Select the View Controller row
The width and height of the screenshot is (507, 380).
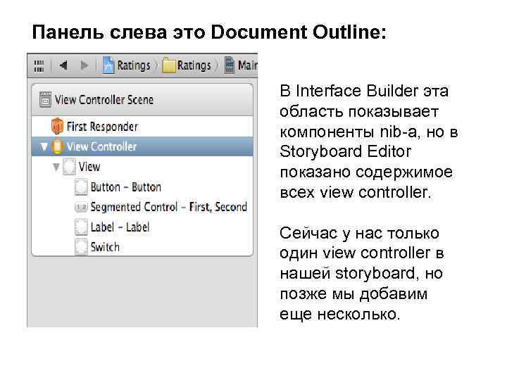(142, 146)
